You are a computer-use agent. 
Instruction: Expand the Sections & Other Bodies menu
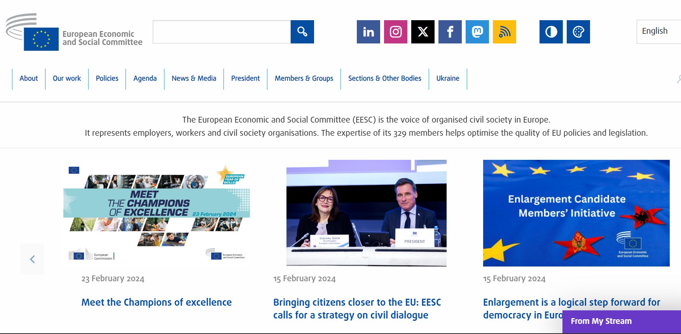384,78
